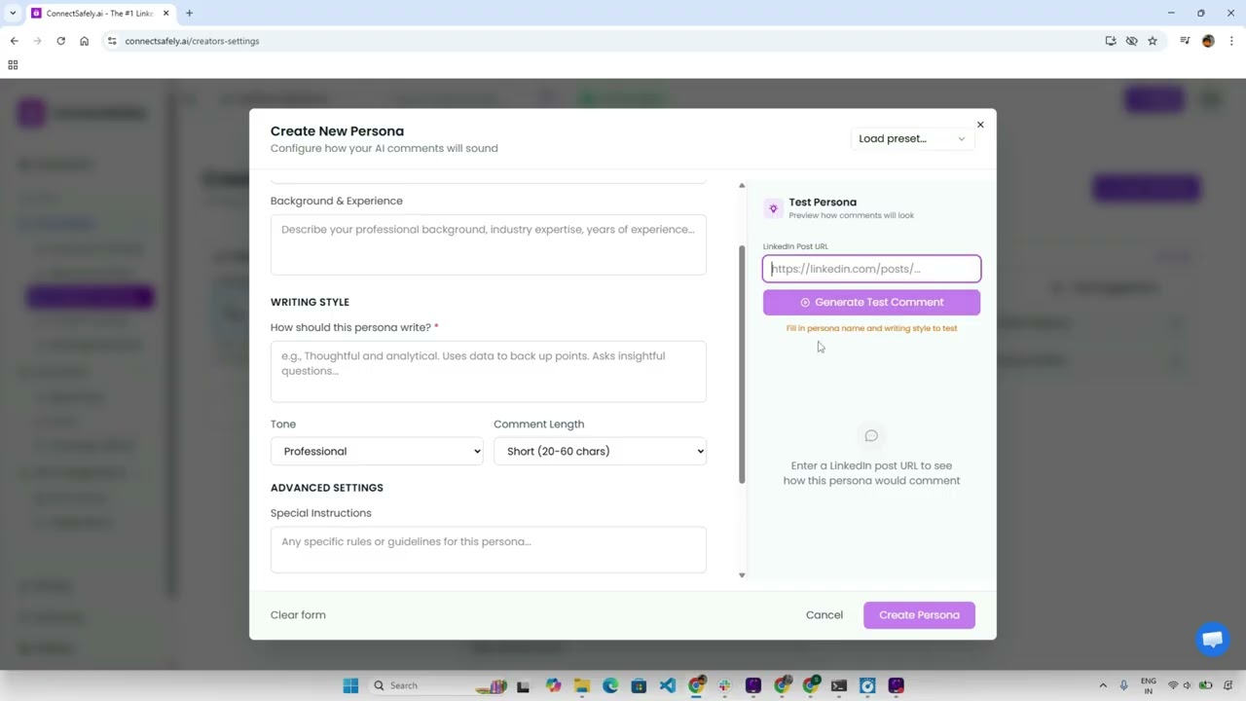Click the Chrome apps grid icon

tap(13, 65)
